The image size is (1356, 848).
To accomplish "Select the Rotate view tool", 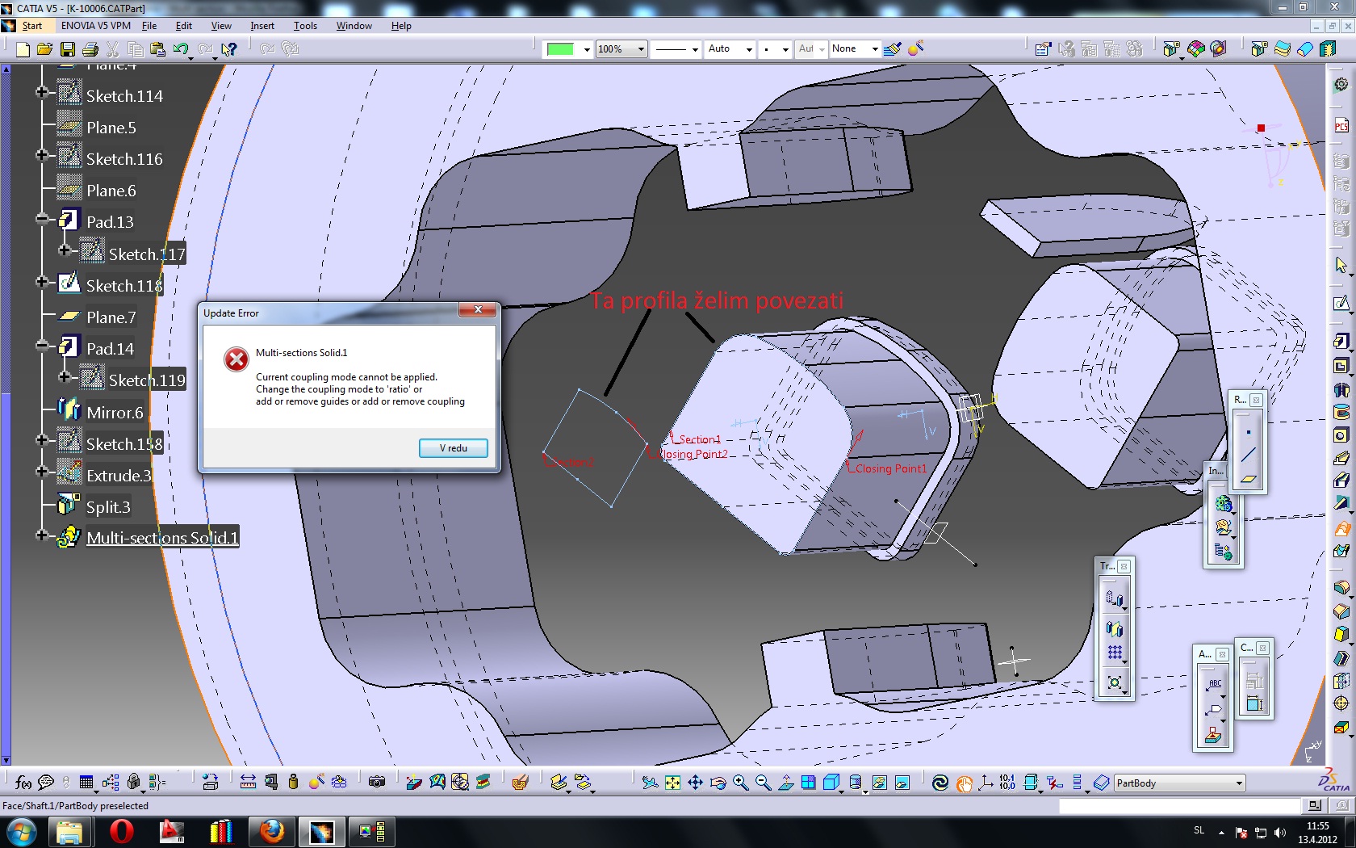I will pos(718,782).
